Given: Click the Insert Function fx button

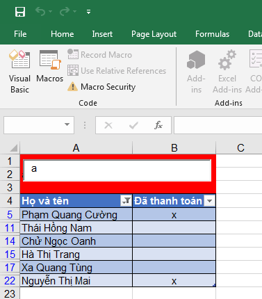Looking at the screenshot, I should point(158,125).
